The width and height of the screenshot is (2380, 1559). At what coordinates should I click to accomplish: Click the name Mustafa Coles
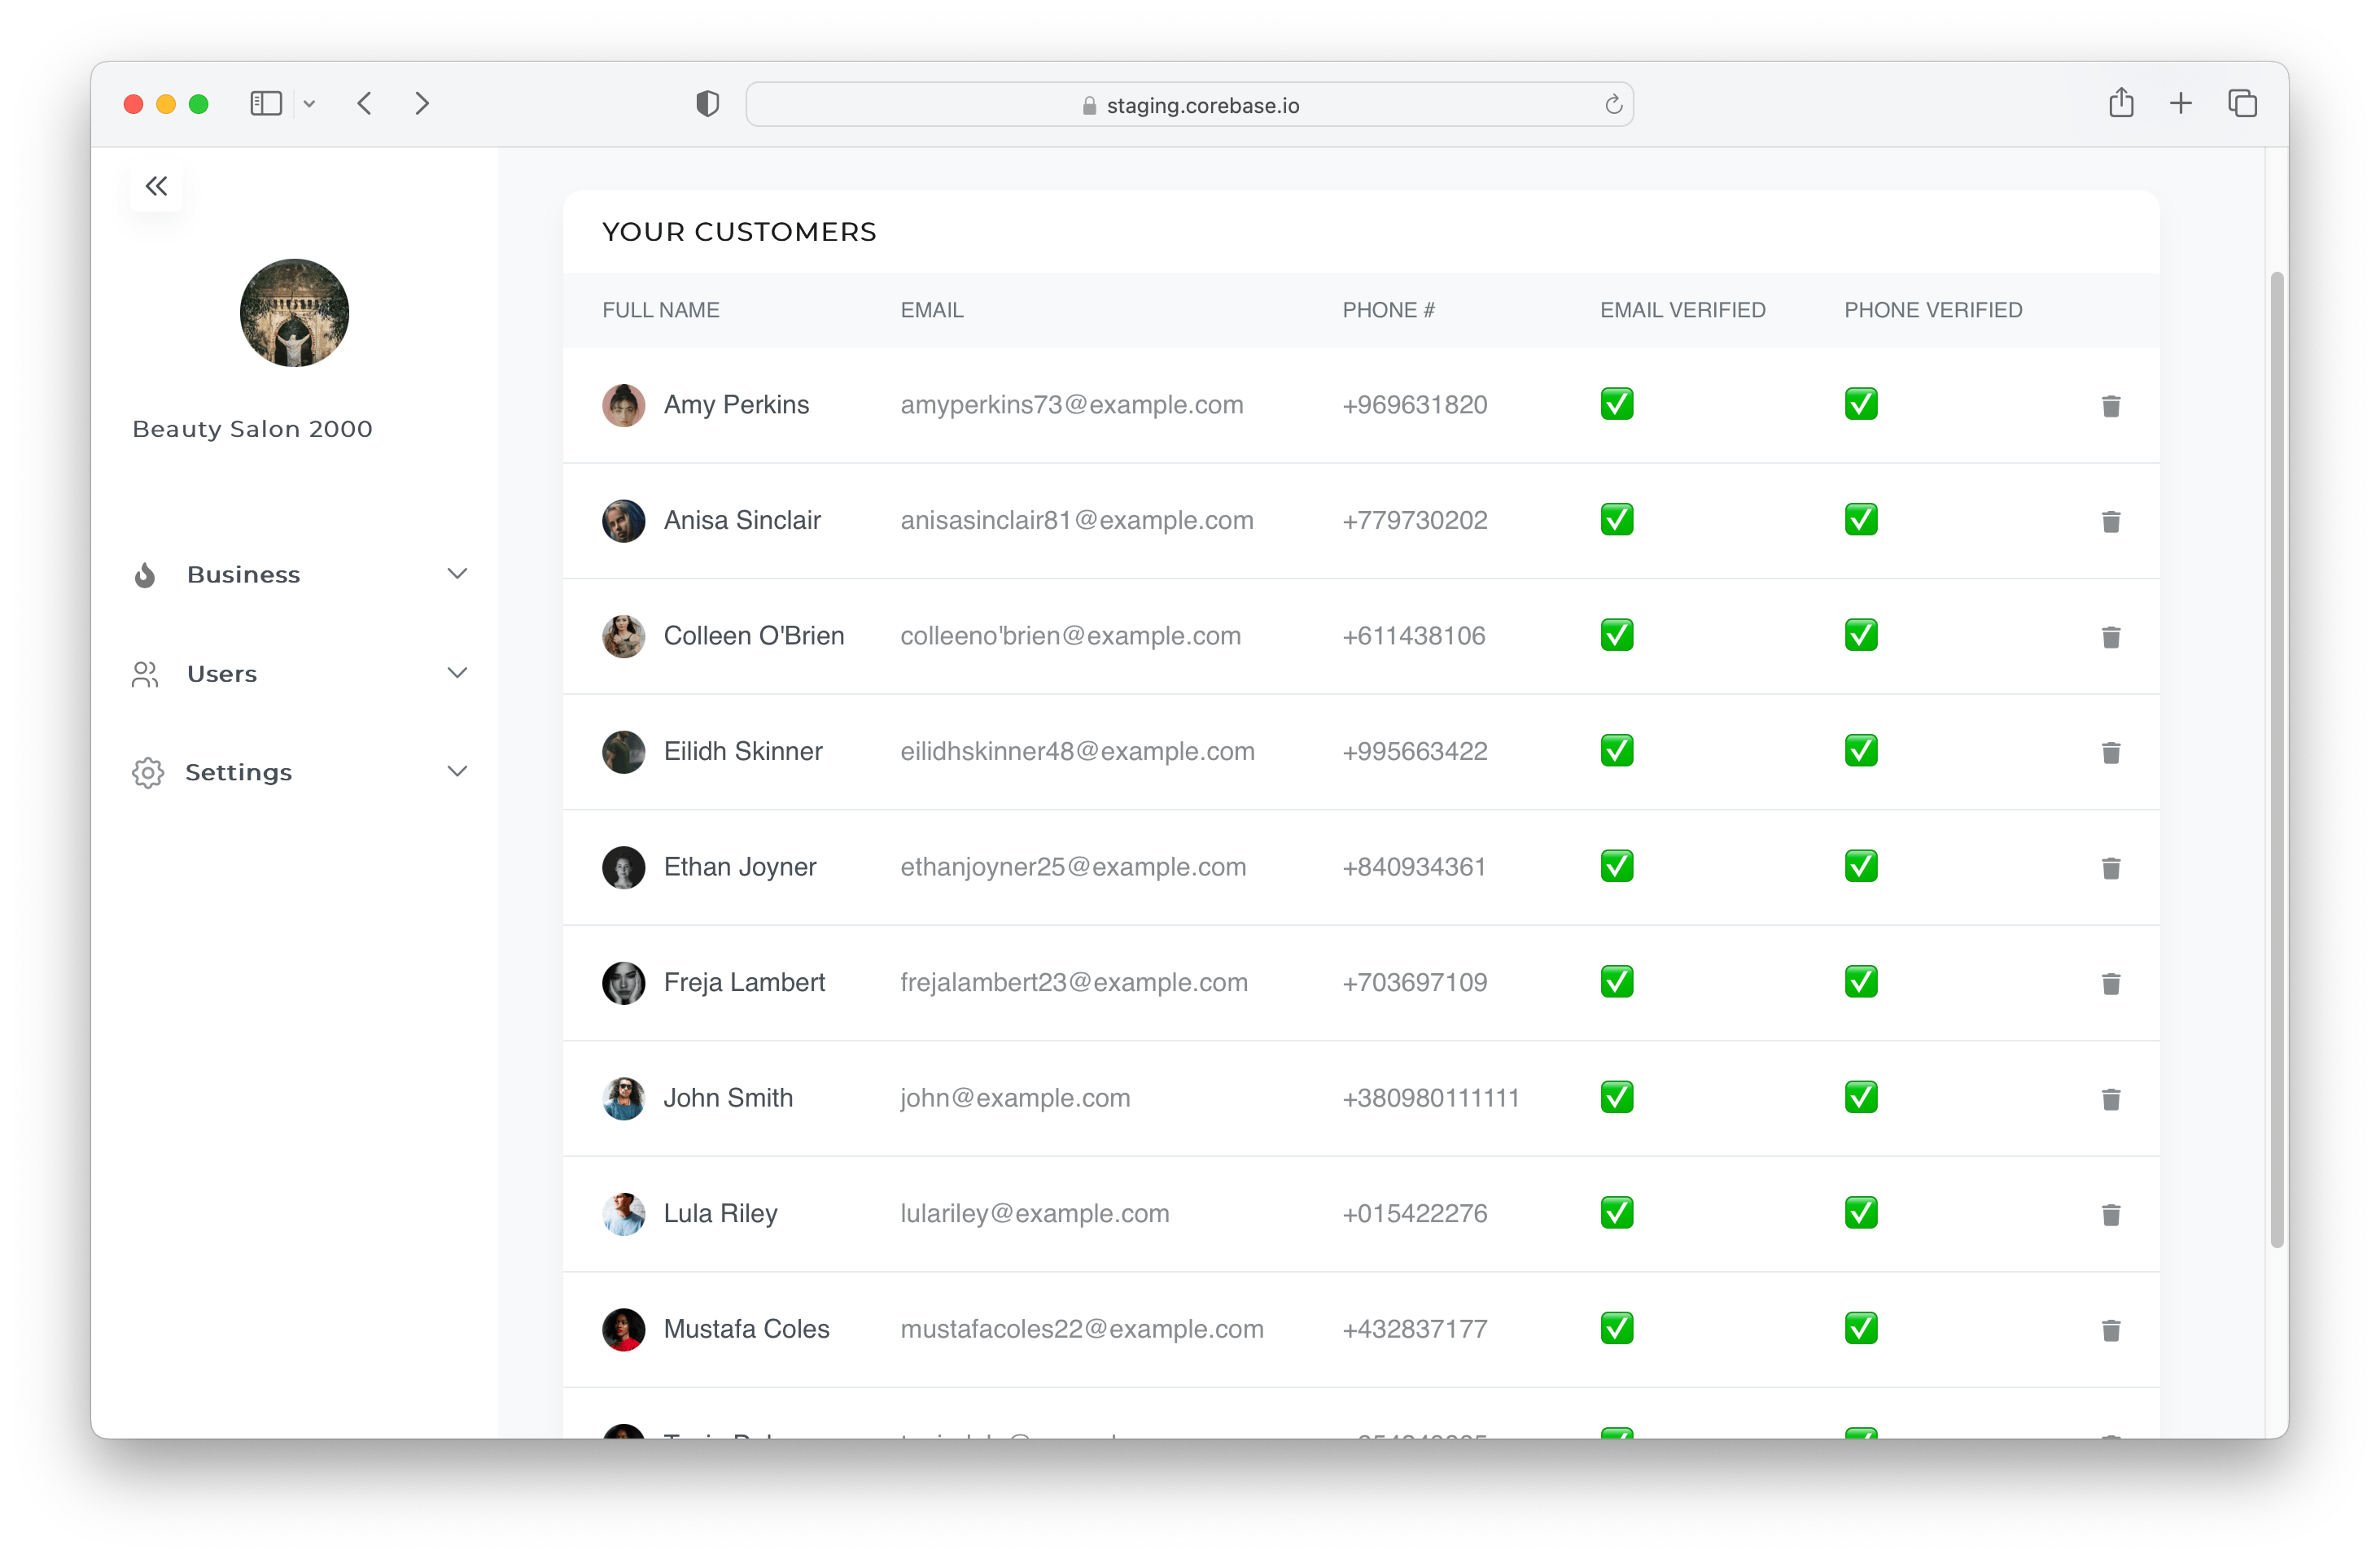point(746,1330)
